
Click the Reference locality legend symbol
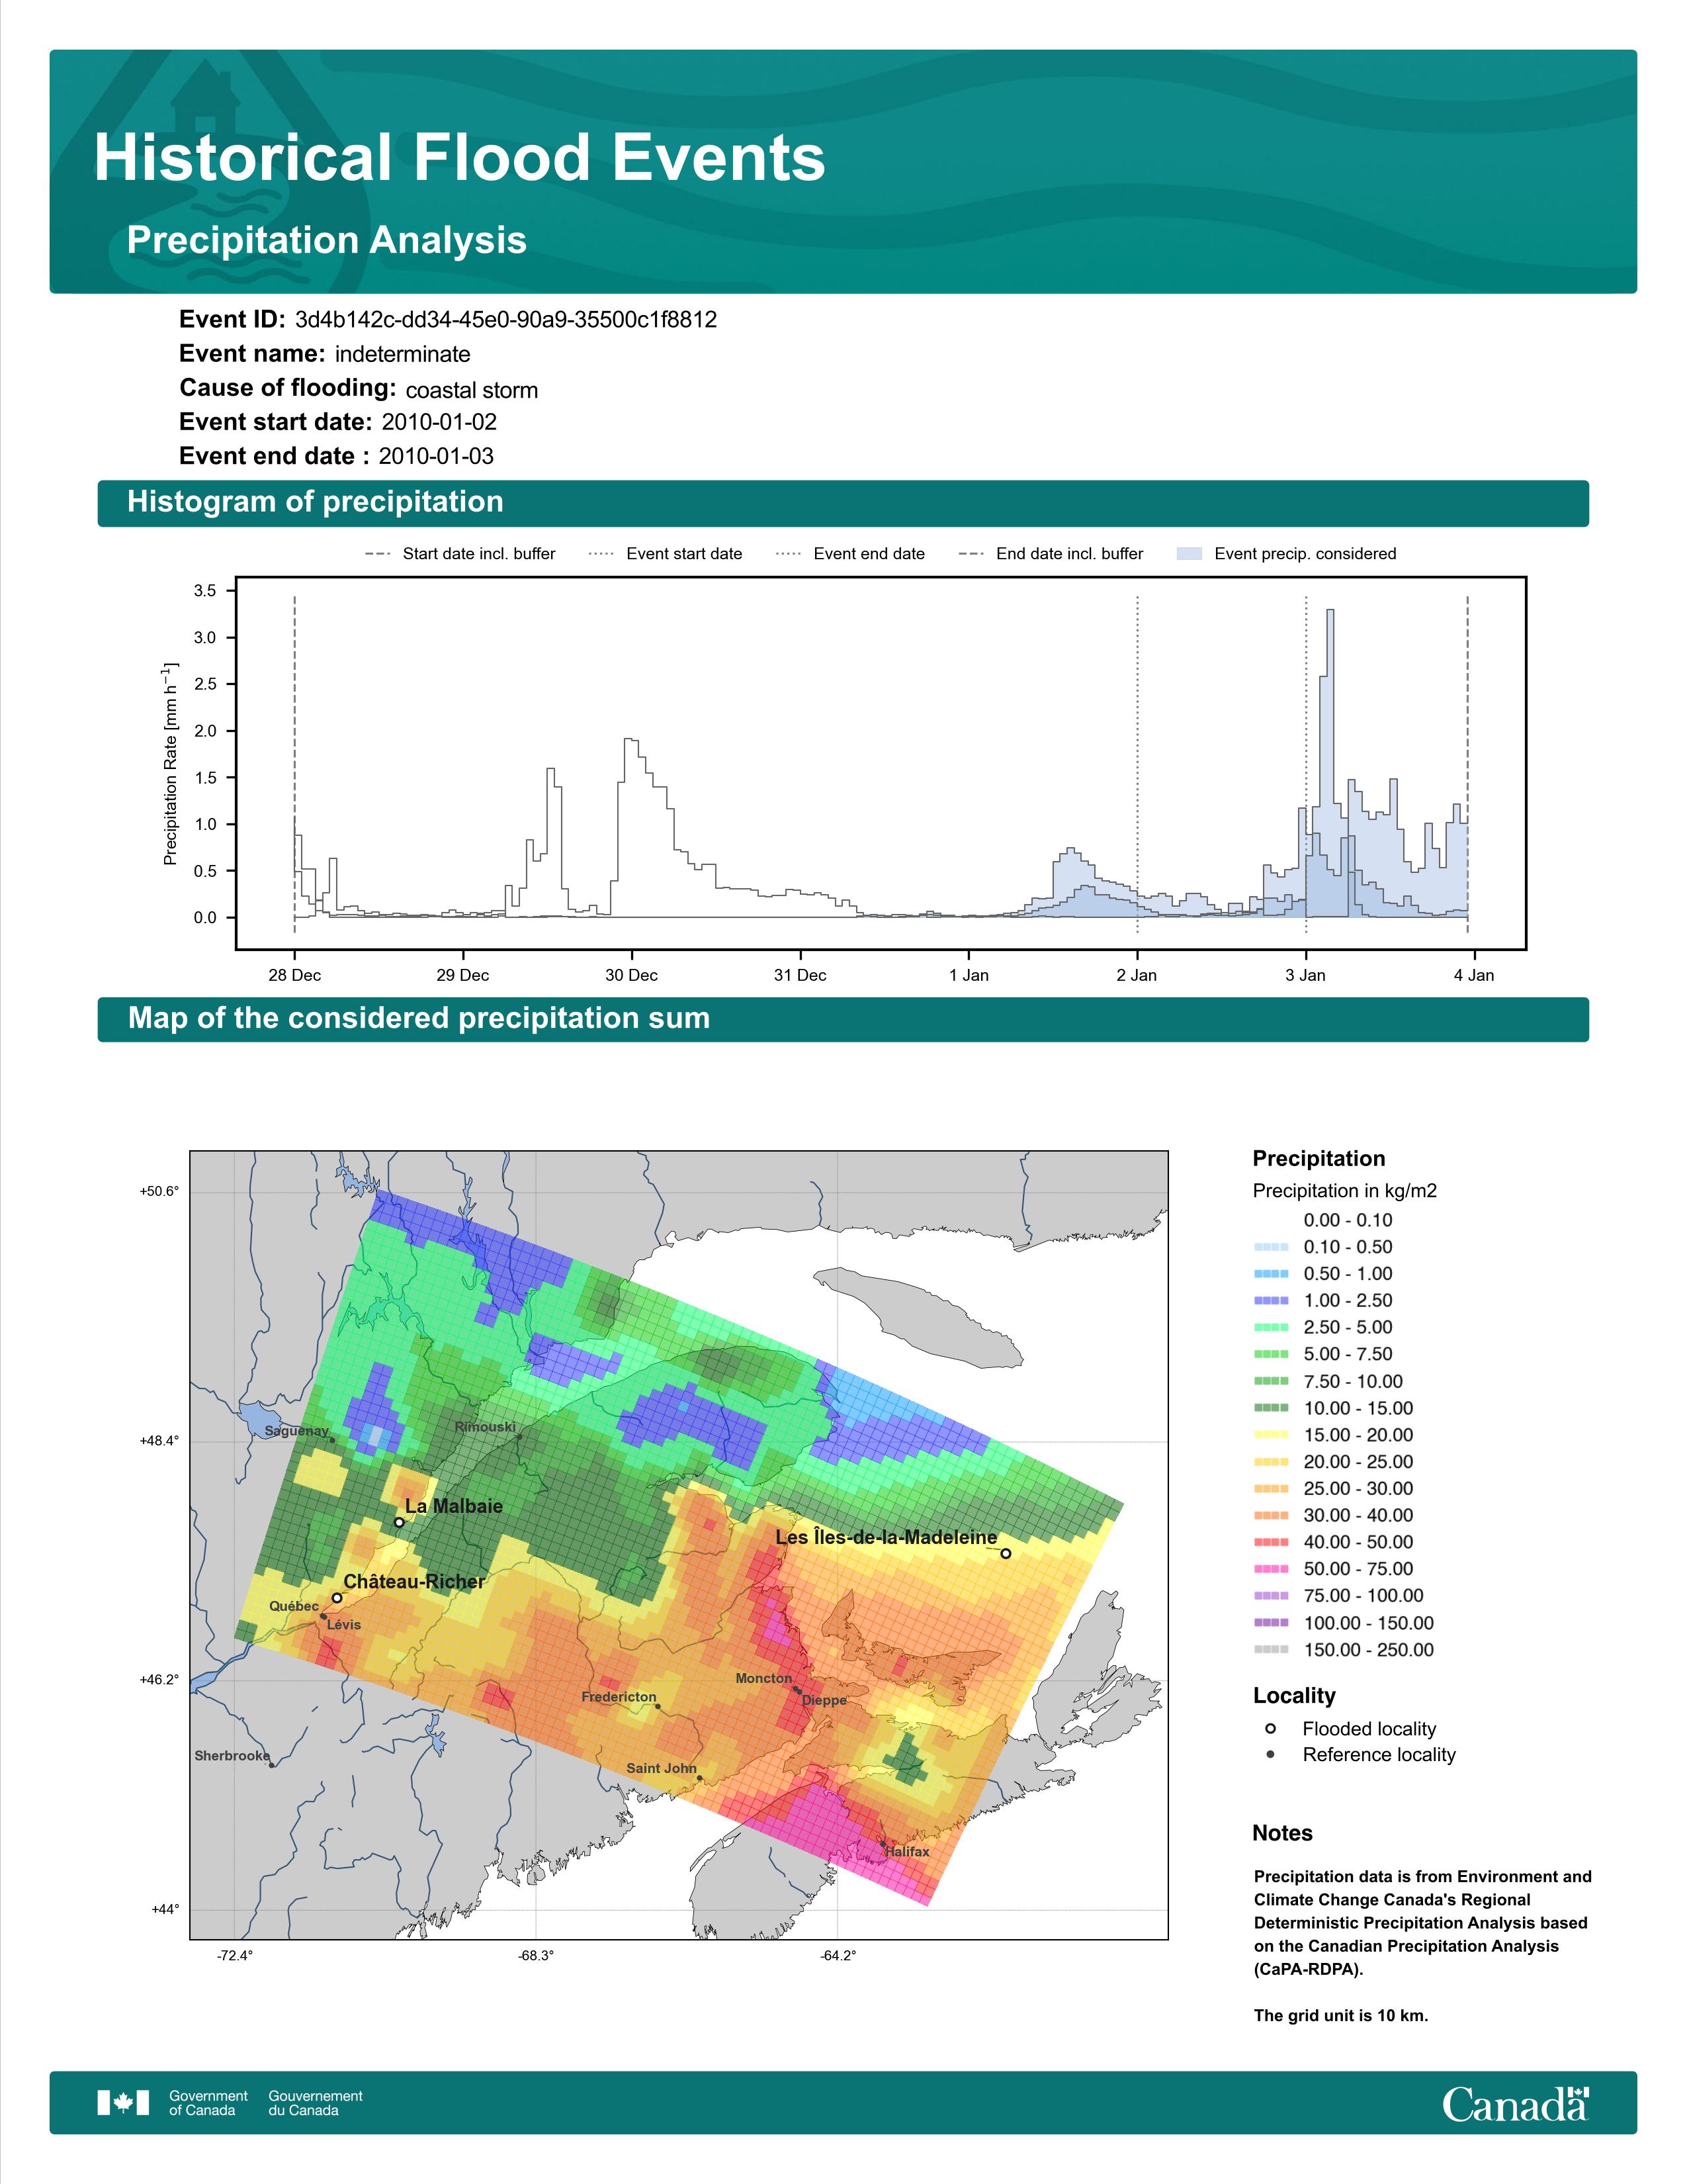(x=1270, y=1755)
